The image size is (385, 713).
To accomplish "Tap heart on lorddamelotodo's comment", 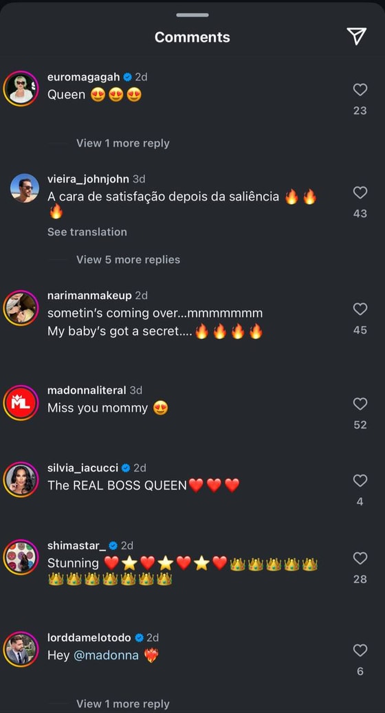I will click(x=360, y=650).
